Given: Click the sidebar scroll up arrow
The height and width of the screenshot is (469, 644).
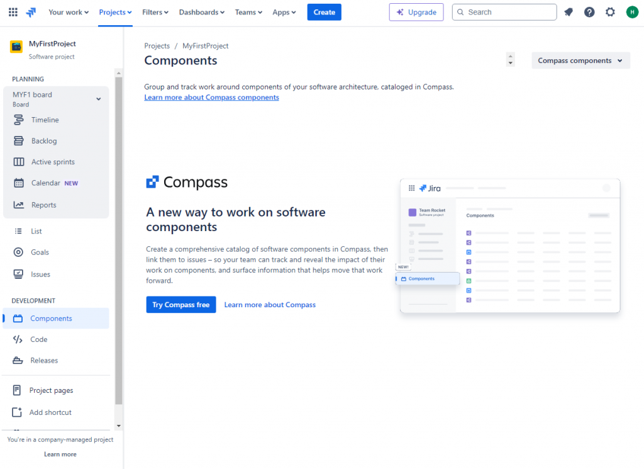Looking at the screenshot, I should coord(119,73).
